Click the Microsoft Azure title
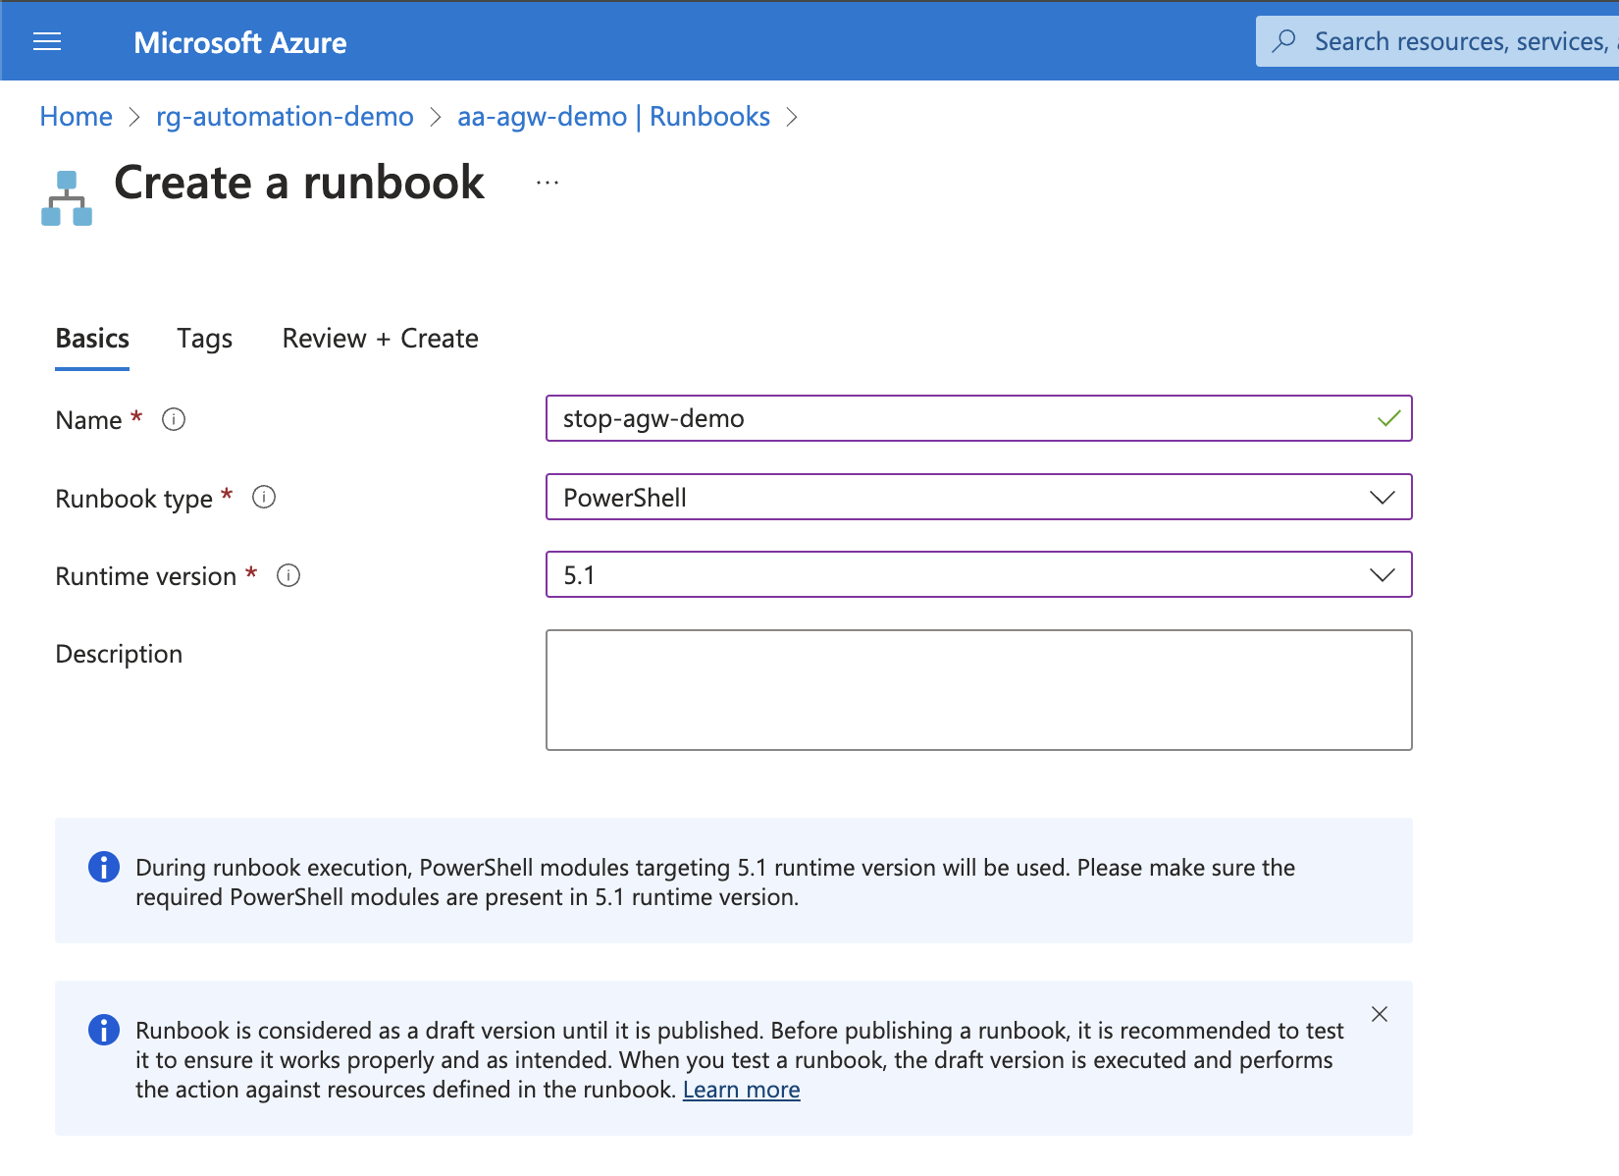This screenshot has height=1176, width=1619. point(240,42)
